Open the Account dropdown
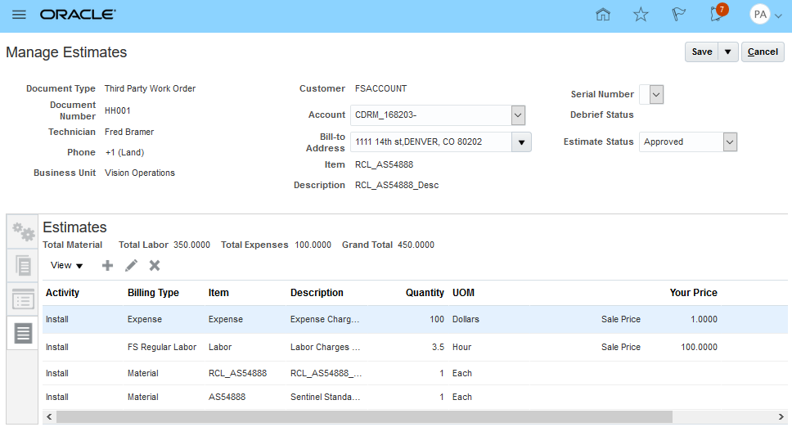The image size is (792, 427). coord(518,115)
